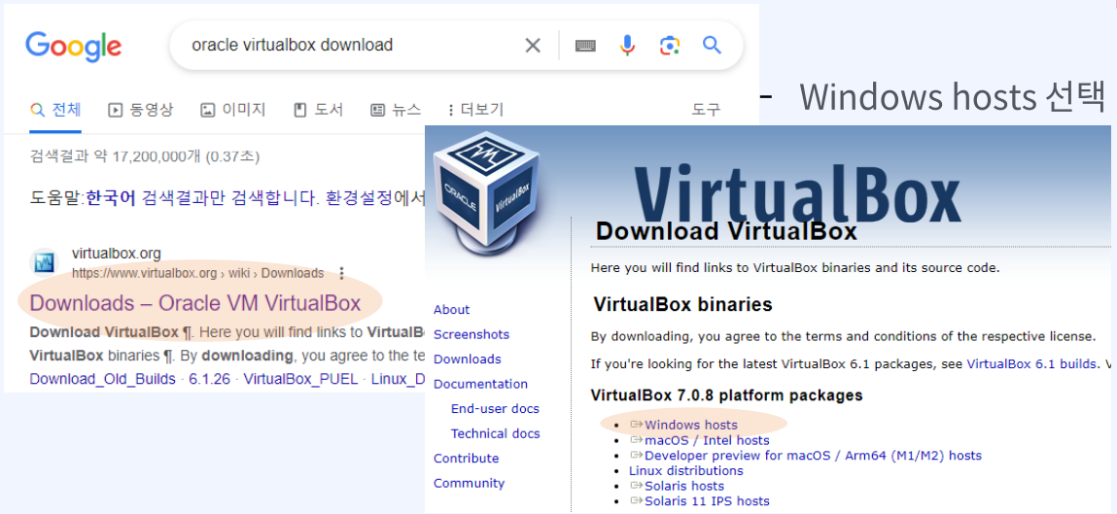Switch to the 동영상 tab
The width and height of the screenshot is (1117, 514).
click(140, 110)
